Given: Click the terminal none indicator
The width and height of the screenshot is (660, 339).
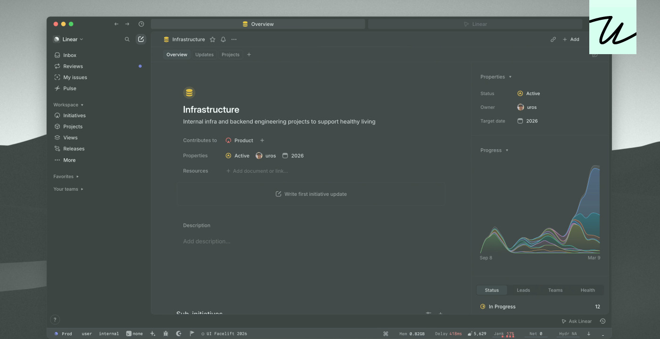Looking at the screenshot, I should point(134,334).
